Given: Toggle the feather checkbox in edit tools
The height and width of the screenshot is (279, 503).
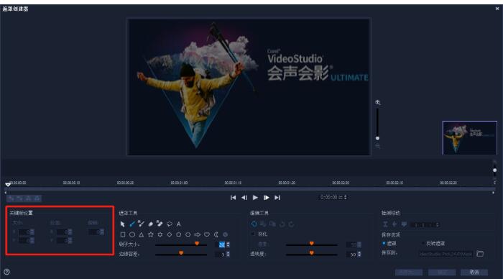Looking at the screenshot, I should pos(253,234).
